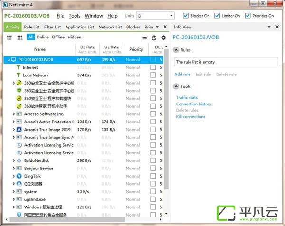The width and height of the screenshot is (285, 226).
Task: Check the DL limit box for LocalNetwork row
Action: click(x=153, y=75)
